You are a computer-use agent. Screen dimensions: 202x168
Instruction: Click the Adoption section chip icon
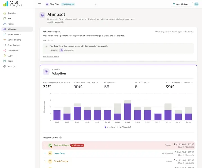pyautogui.click(x=46, y=72)
